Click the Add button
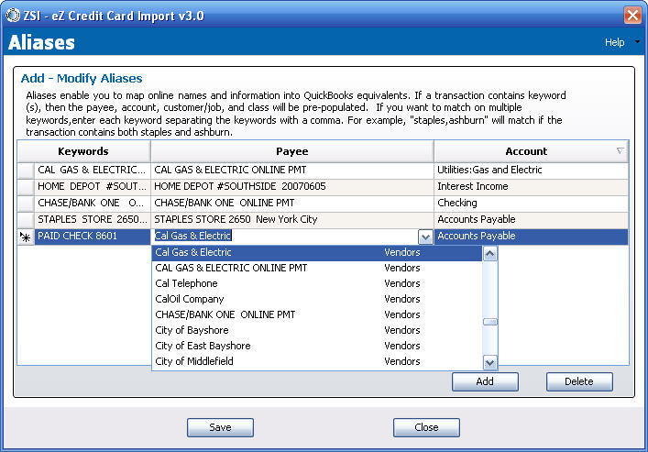This screenshot has width=648, height=452. point(485,381)
